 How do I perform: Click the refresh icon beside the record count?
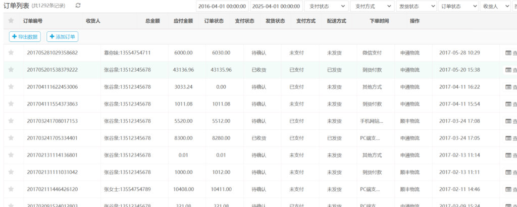coord(78,6)
